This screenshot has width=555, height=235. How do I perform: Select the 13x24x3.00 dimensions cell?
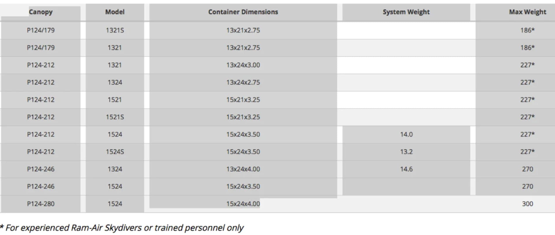(x=243, y=65)
